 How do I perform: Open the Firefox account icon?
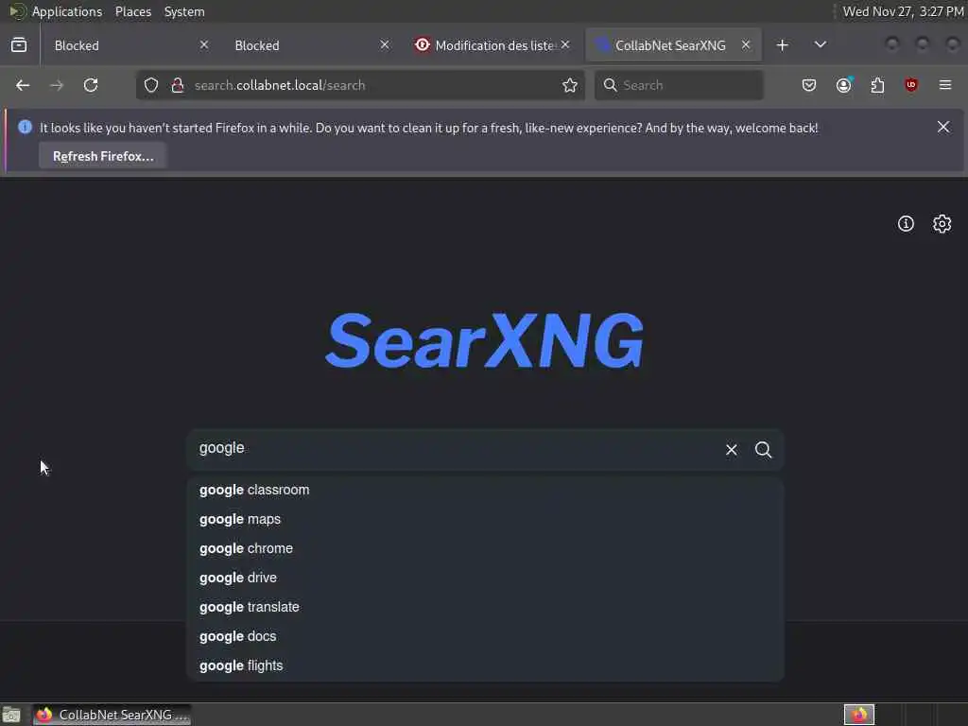point(844,85)
